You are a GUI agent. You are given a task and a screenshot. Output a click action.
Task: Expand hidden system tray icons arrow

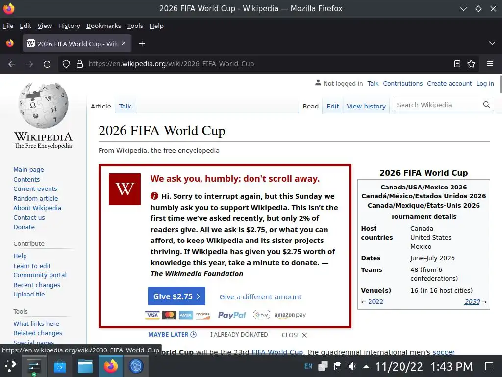point(366,366)
